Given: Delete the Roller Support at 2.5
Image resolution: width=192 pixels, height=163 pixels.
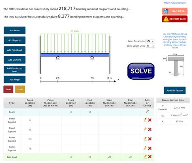Looking at the screenshot, I should tap(150, 139).
